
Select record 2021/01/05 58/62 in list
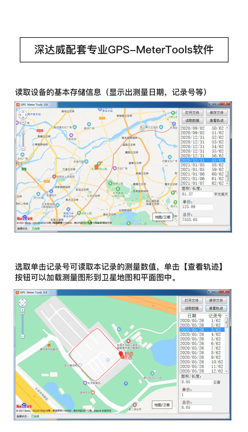click(x=202, y=165)
